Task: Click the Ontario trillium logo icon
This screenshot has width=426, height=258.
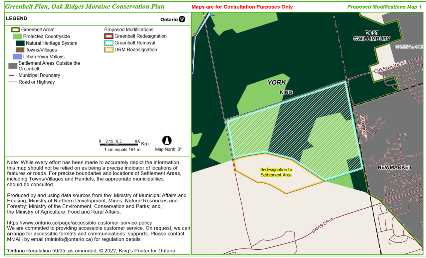Action: coord(182,19)
